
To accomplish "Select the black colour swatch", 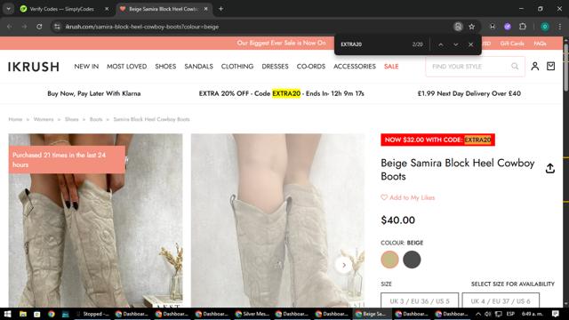I will point(412,260).
